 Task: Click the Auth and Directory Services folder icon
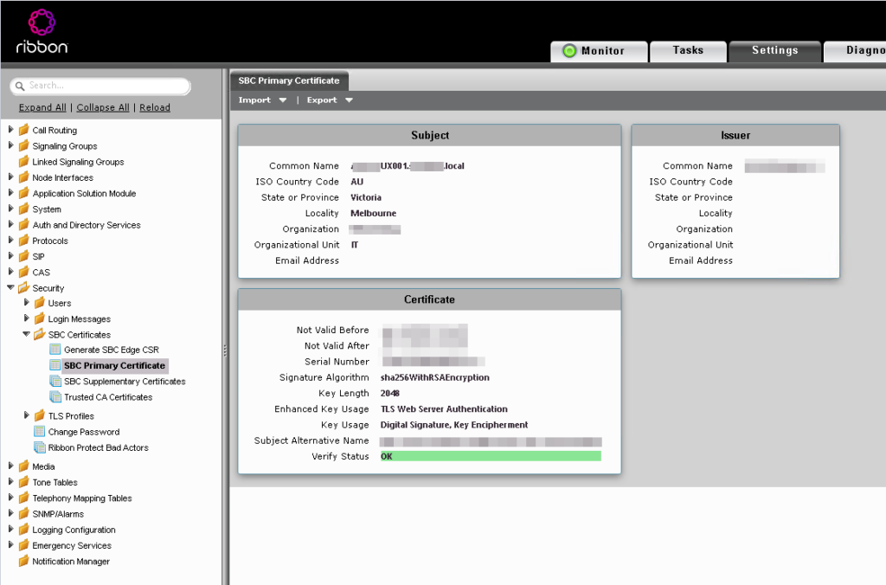[23, 225]
